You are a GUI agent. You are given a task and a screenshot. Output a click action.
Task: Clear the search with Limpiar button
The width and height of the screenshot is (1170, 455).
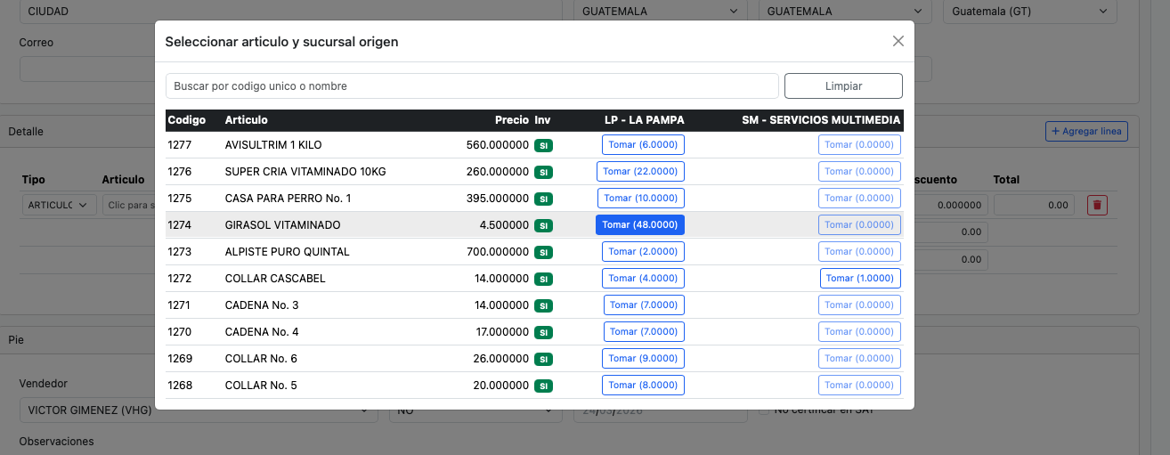pyautogui.click(x=842, y=85)
